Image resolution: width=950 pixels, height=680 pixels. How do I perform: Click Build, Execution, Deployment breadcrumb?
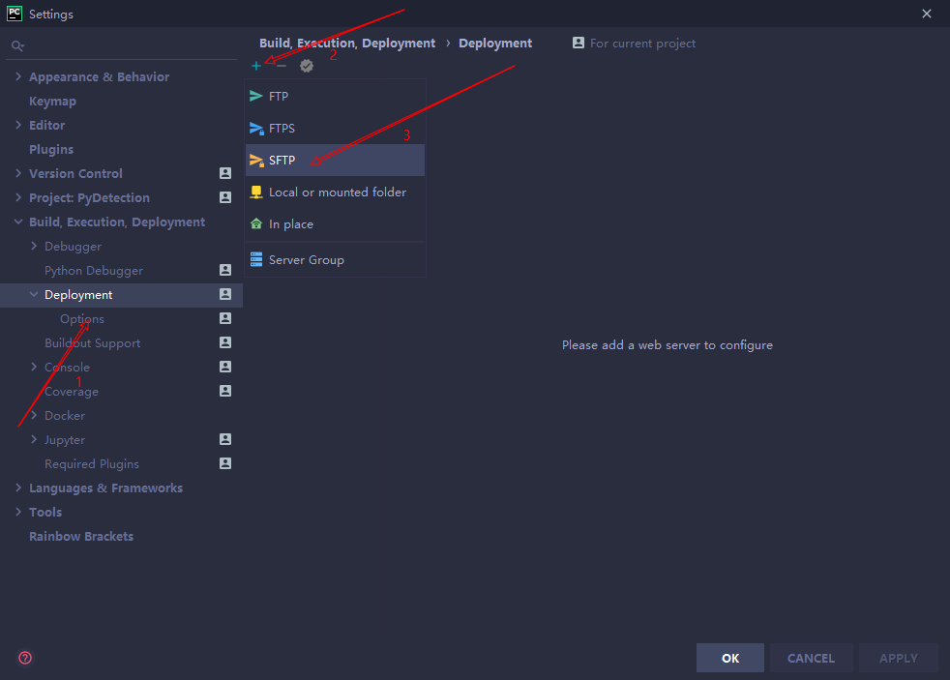pyautogui.click(x=347, y=43)
